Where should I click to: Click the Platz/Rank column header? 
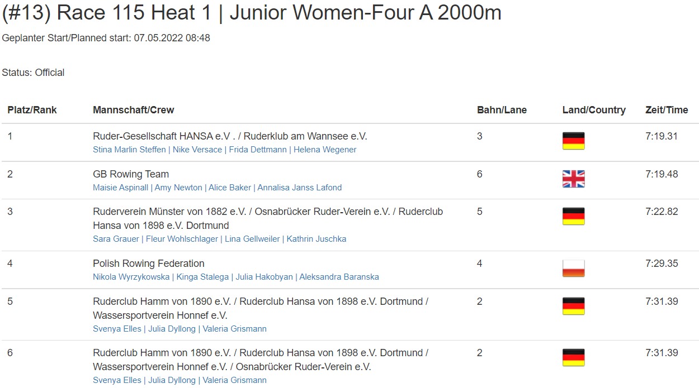coord(32,110)
